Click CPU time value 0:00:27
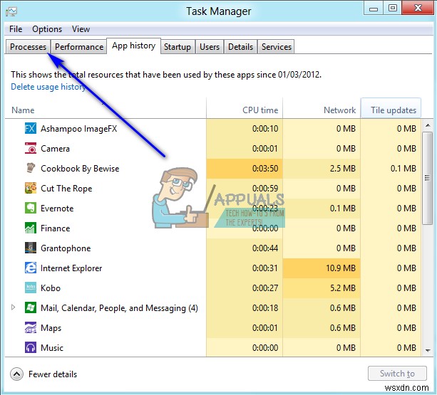This screenshot has height=395, width=437. click(265, 288)
